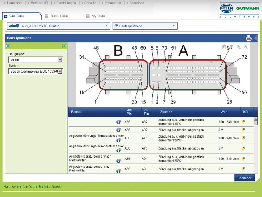The width and height of the screenshot is (262, 197).
Task: Go to Hauptseite via breadcrumb link
Action: [11, 187]
